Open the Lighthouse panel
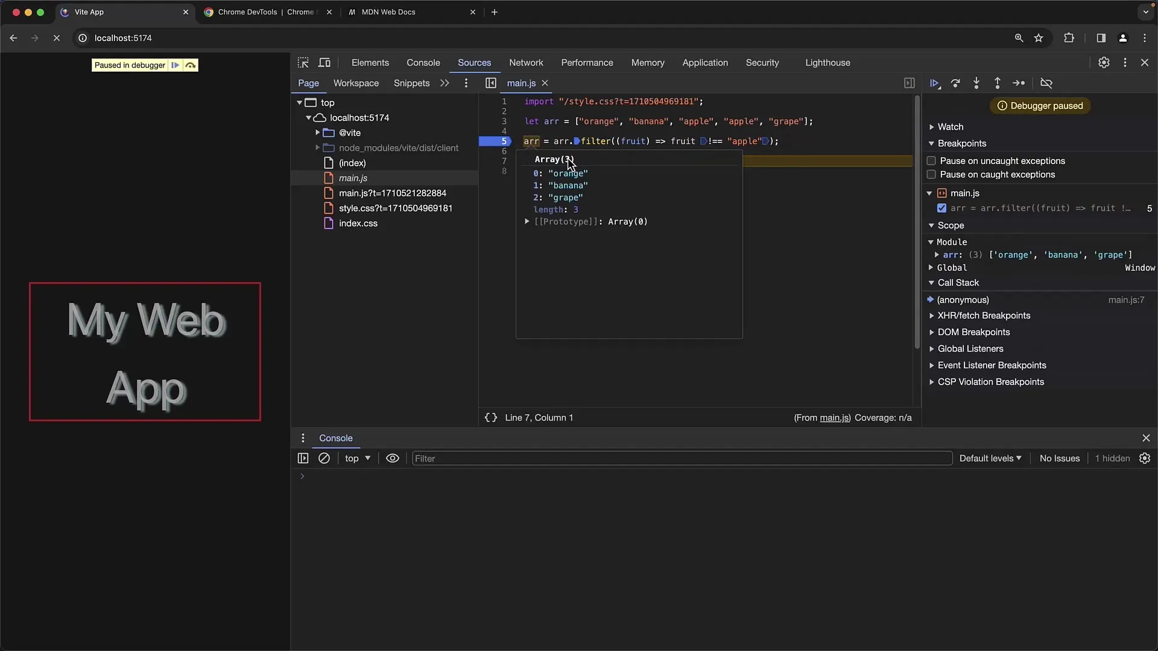1158x651 pixels. [827, 63]
